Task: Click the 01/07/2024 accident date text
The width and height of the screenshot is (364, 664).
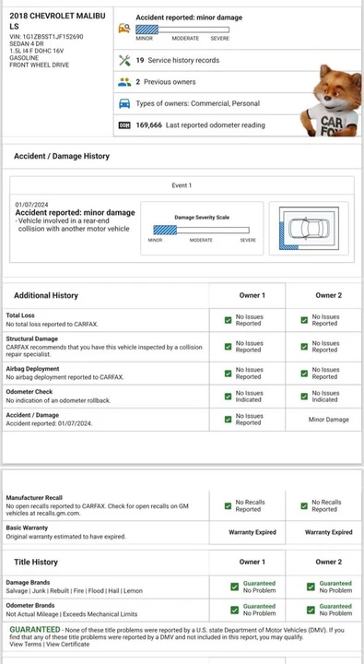Action: click(31, 205)
